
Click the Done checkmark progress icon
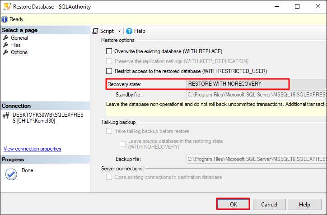[x=11, y=174]
